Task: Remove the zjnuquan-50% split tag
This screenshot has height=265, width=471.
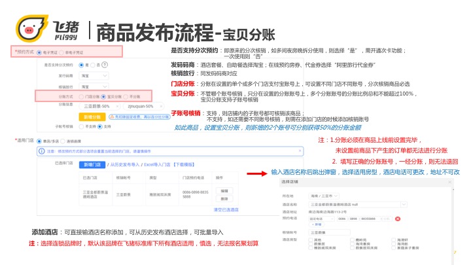Action: click(x=161, y=106)
